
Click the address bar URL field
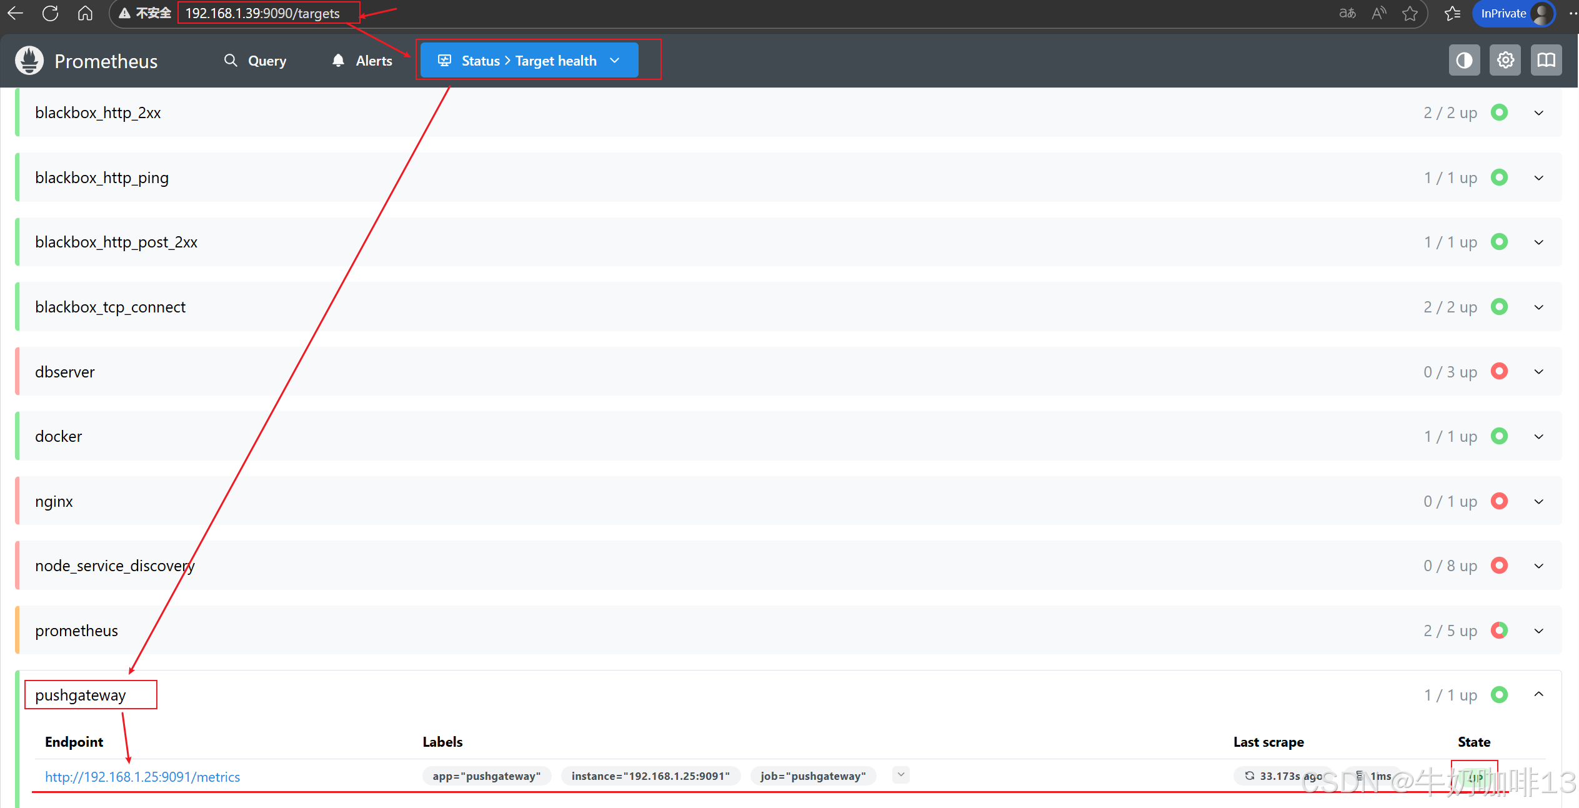pyautogui.click(x=262, y=13)
